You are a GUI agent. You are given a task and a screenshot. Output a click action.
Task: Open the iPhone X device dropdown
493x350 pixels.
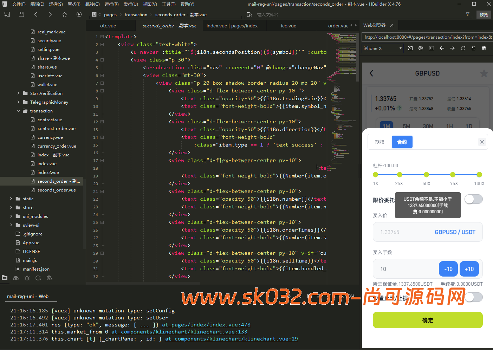[x=383, y=48]
